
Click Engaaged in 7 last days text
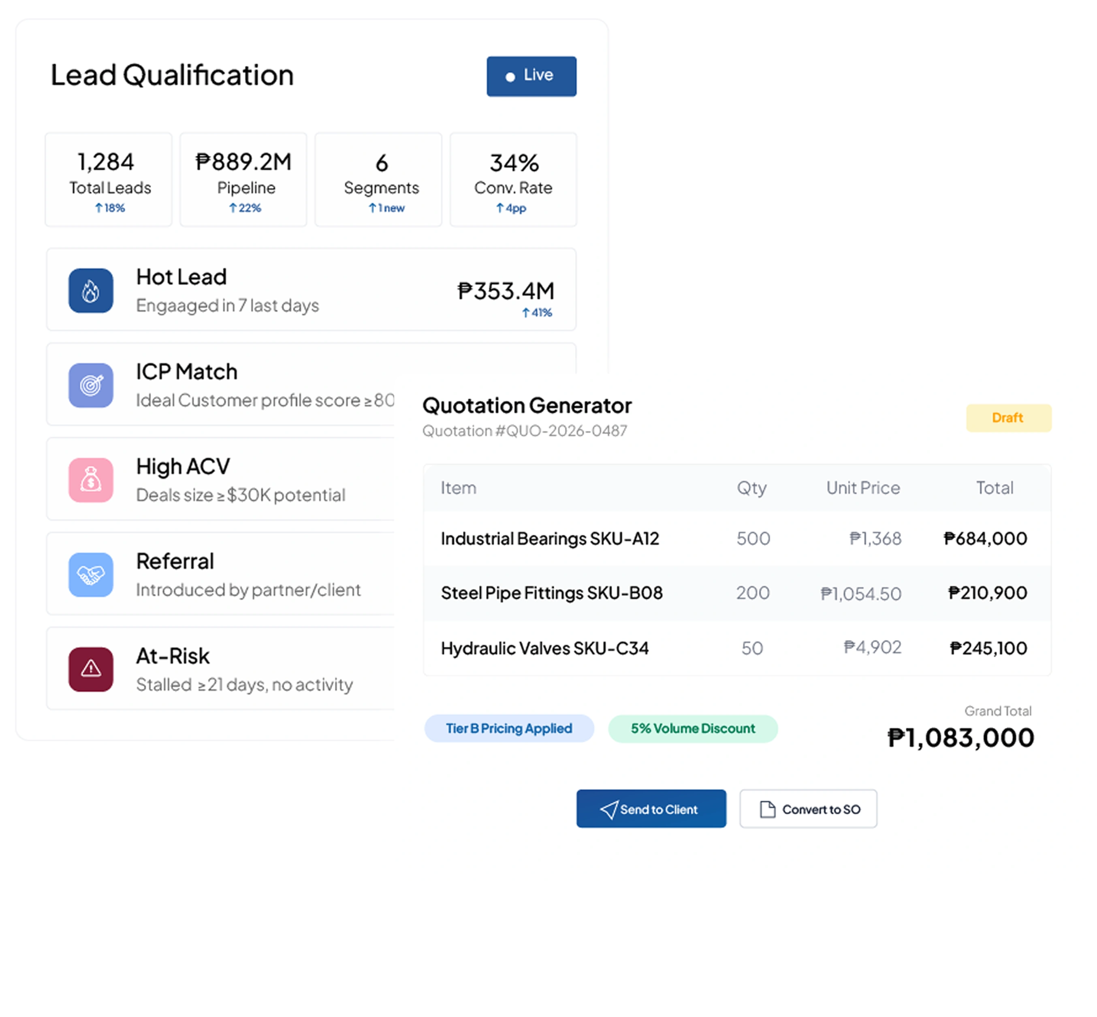(x=227, y=305)
